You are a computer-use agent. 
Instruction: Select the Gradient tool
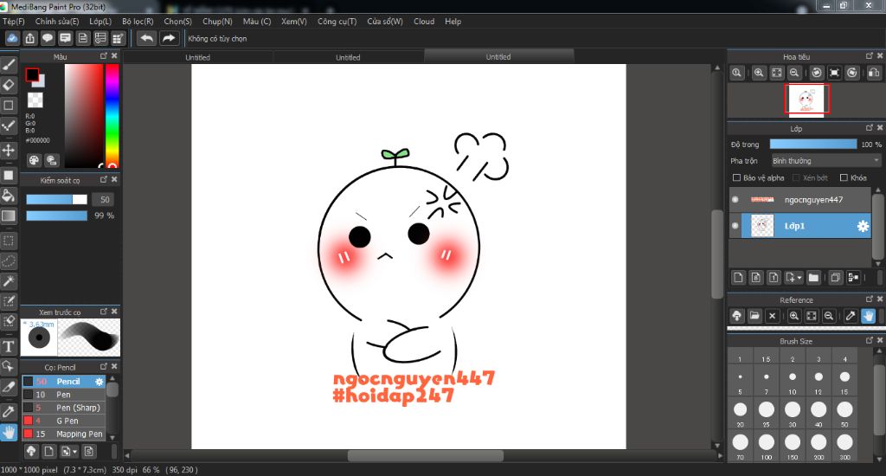click(9, 215)
